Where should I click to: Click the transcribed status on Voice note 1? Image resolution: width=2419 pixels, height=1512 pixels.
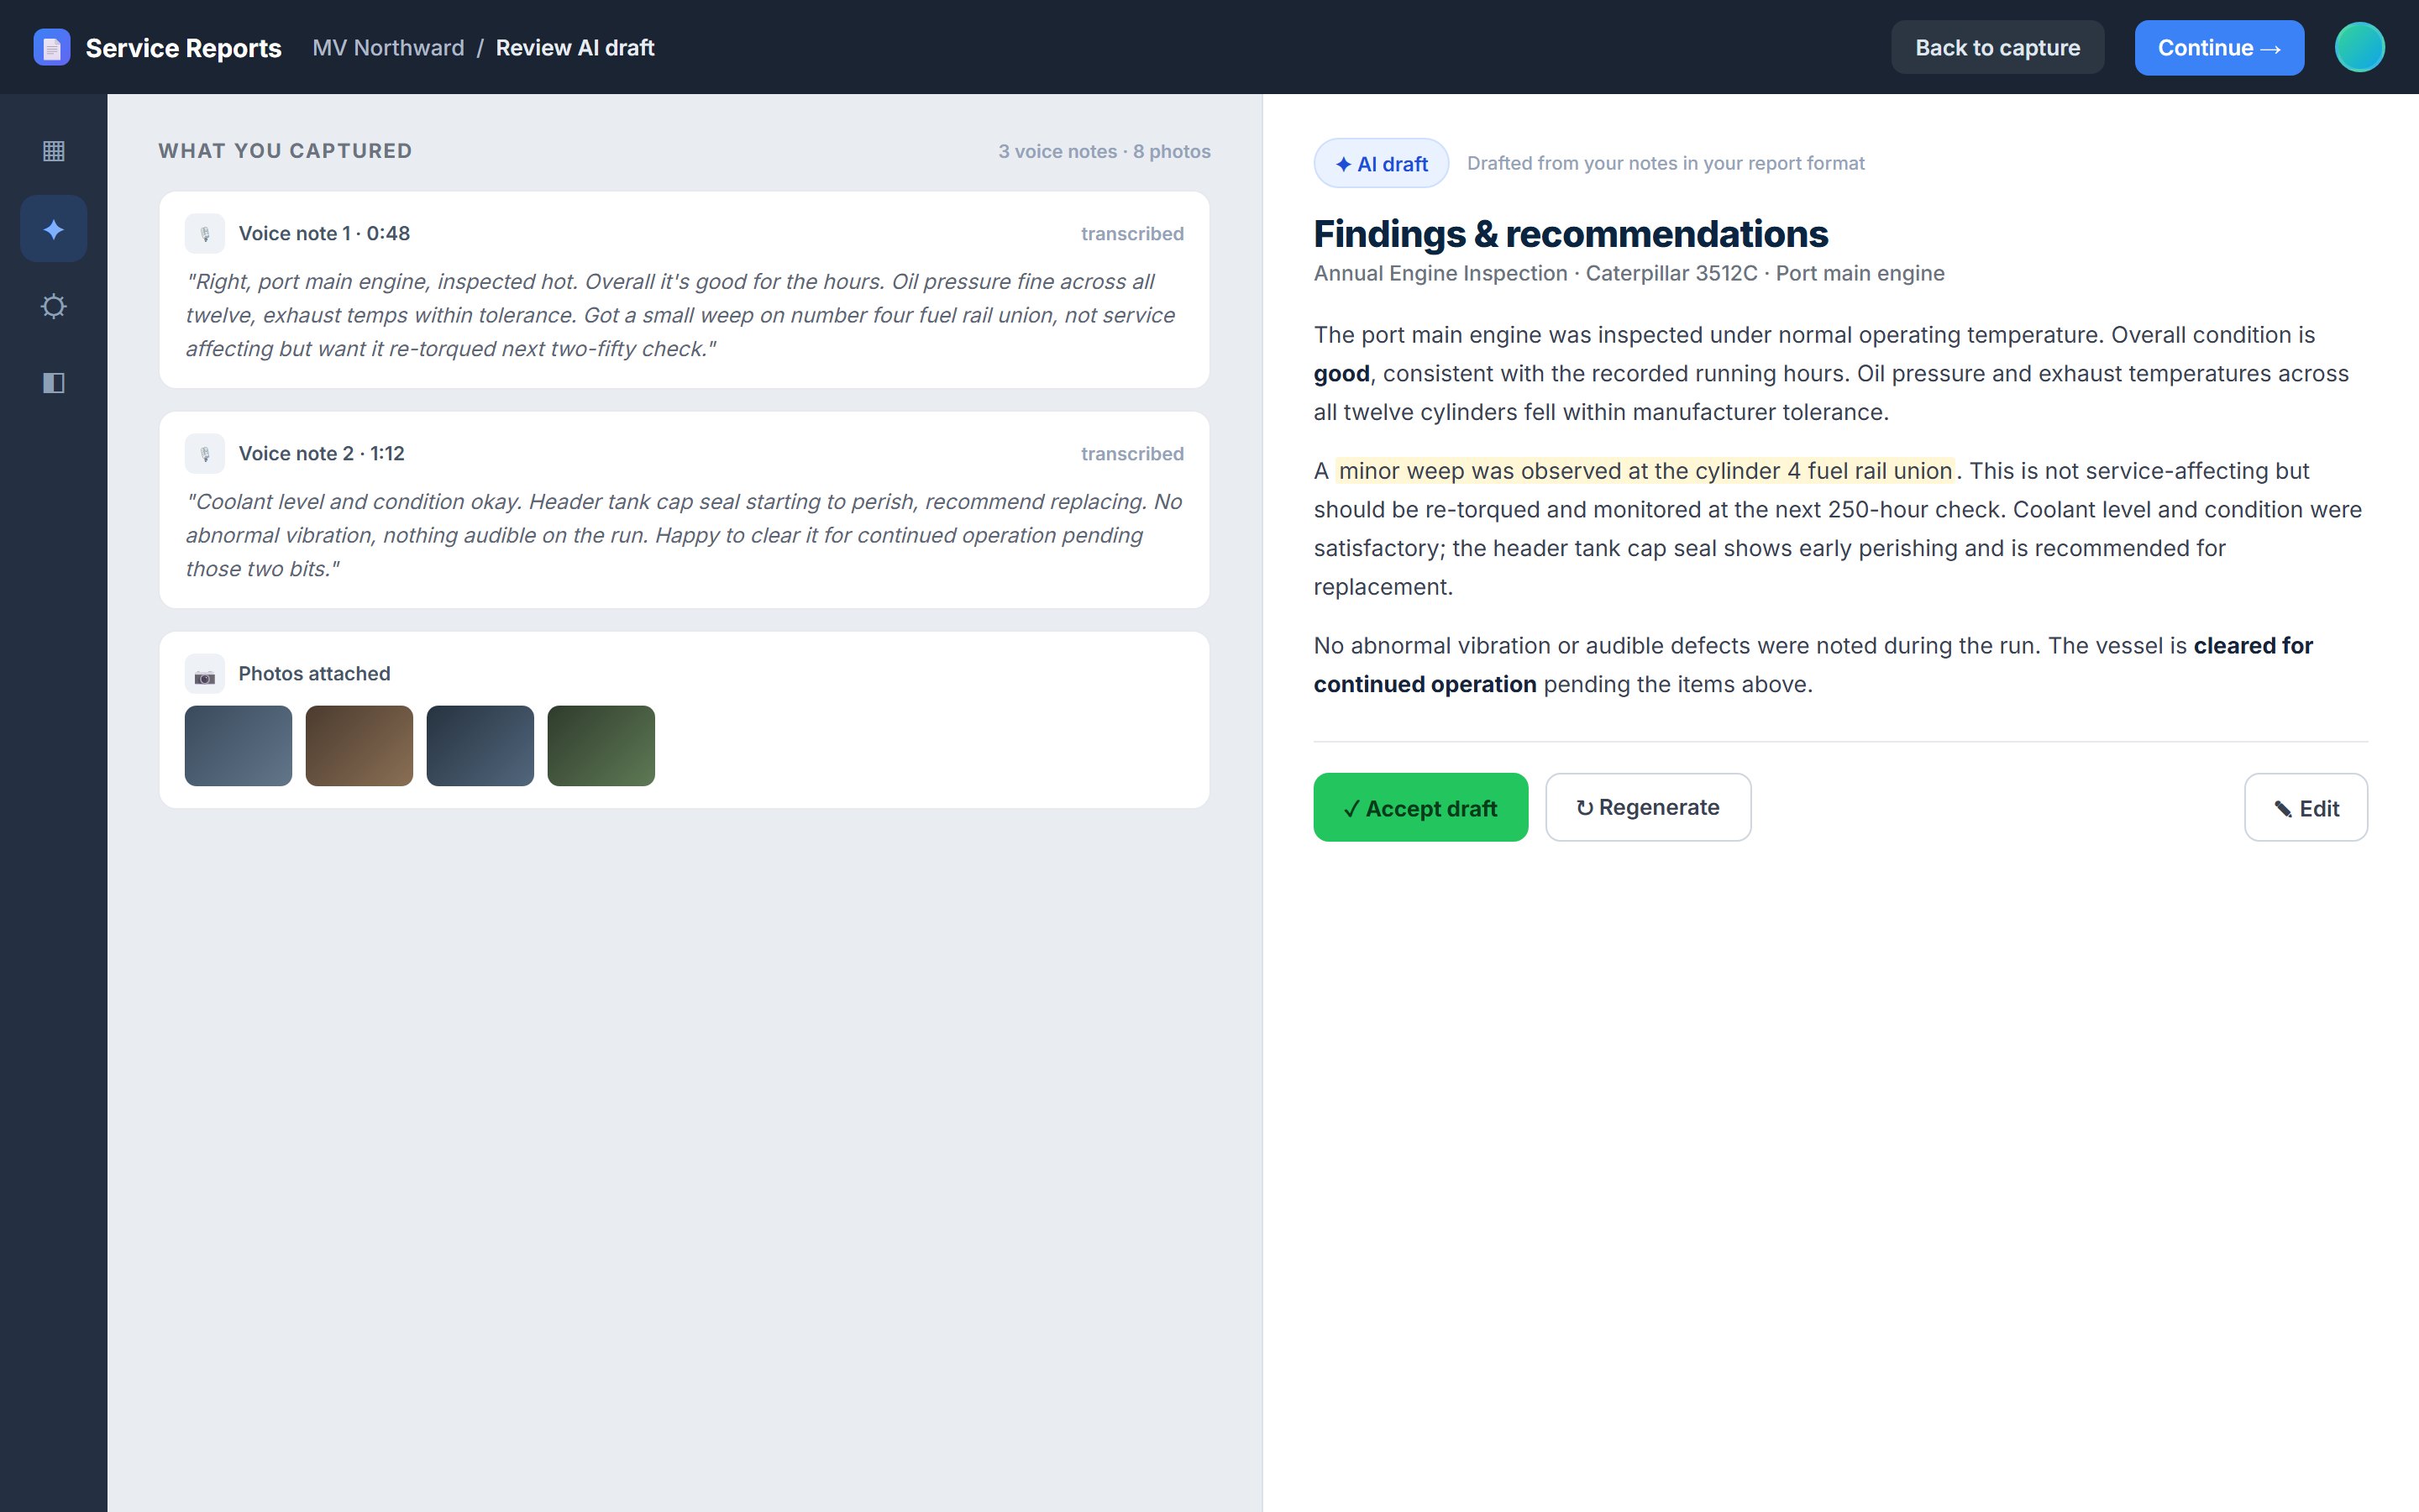click(1131, 234)
